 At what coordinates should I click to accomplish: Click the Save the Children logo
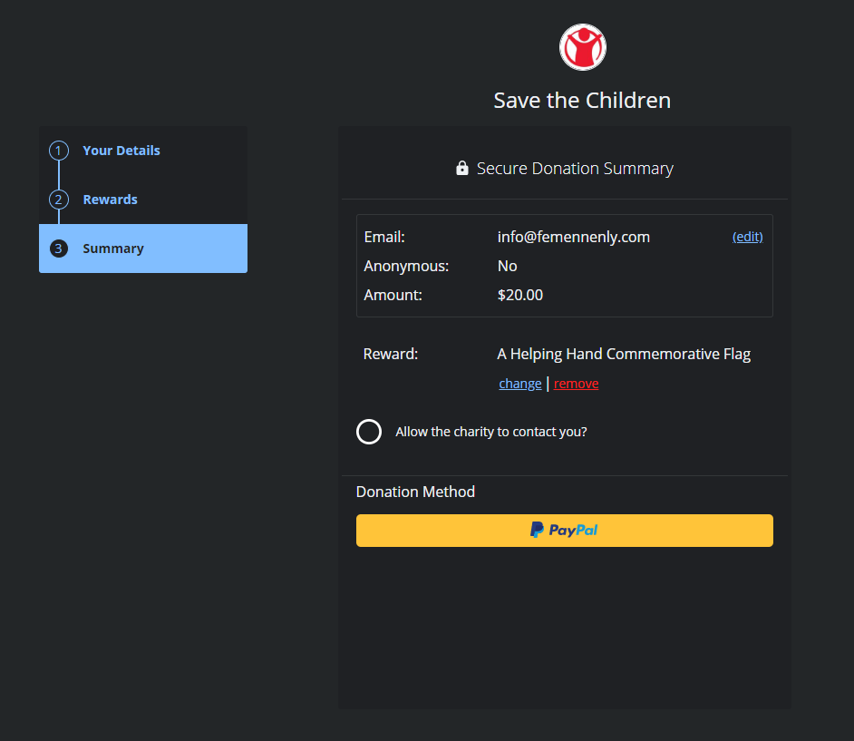(582, 47)
